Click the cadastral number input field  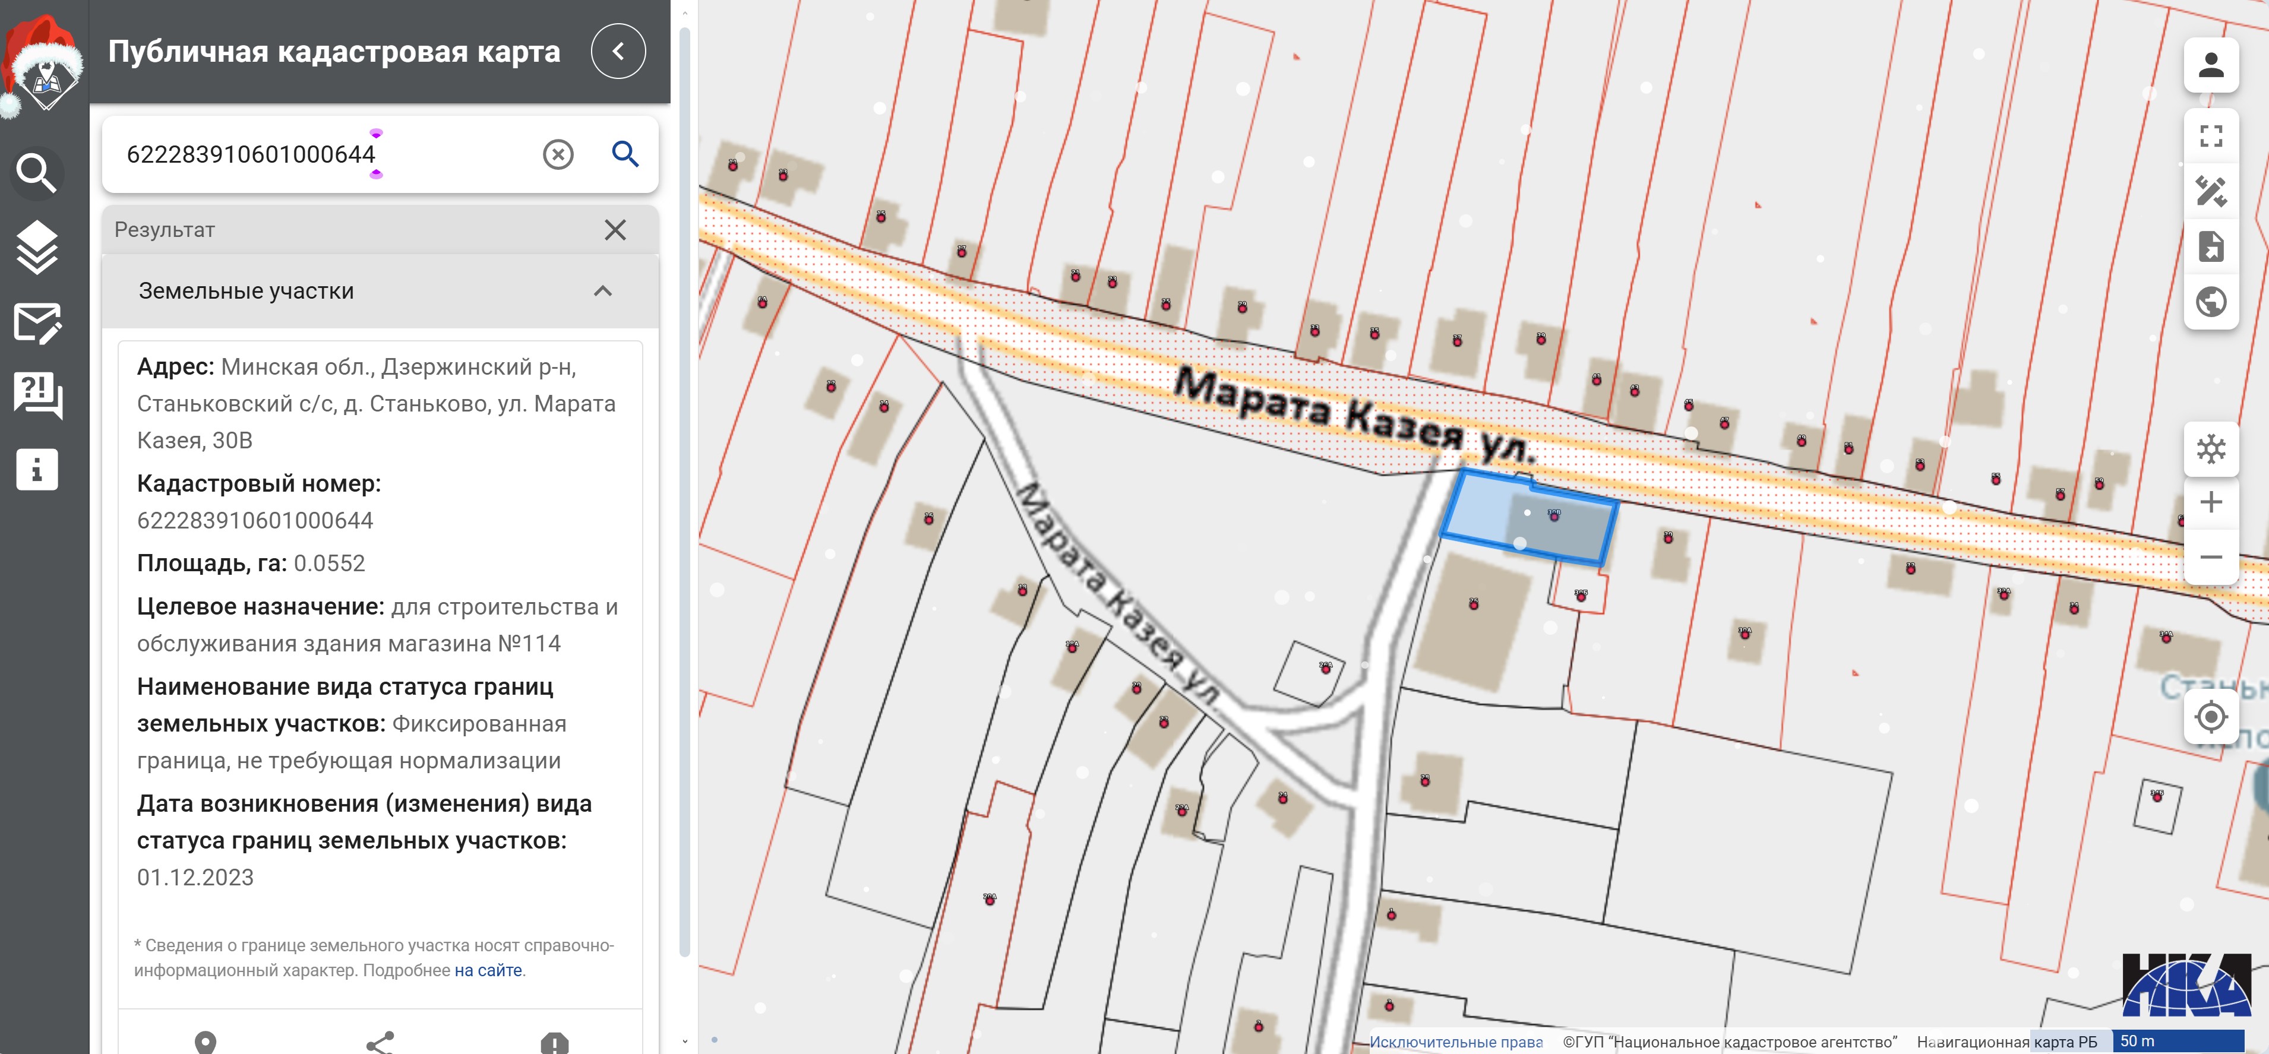click(x=326, y=155)
